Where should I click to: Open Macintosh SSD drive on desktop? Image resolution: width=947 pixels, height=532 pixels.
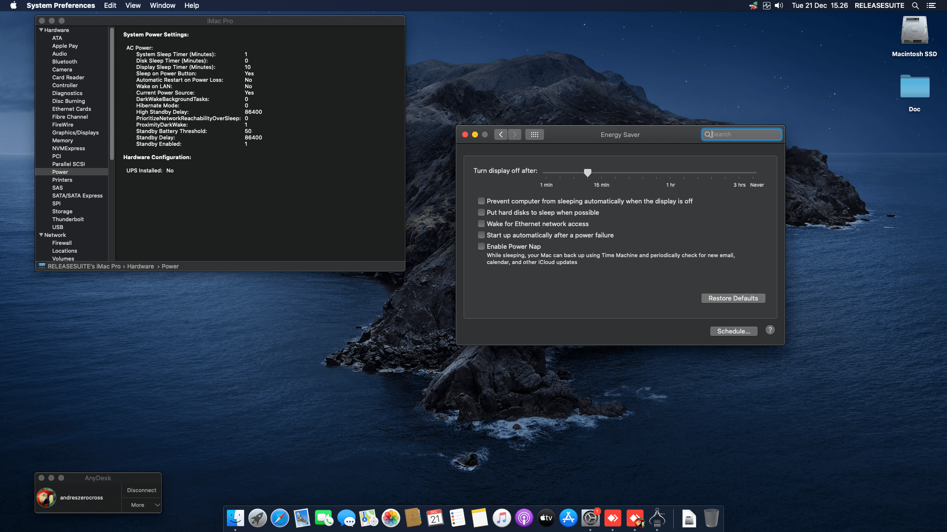(914, 31)
